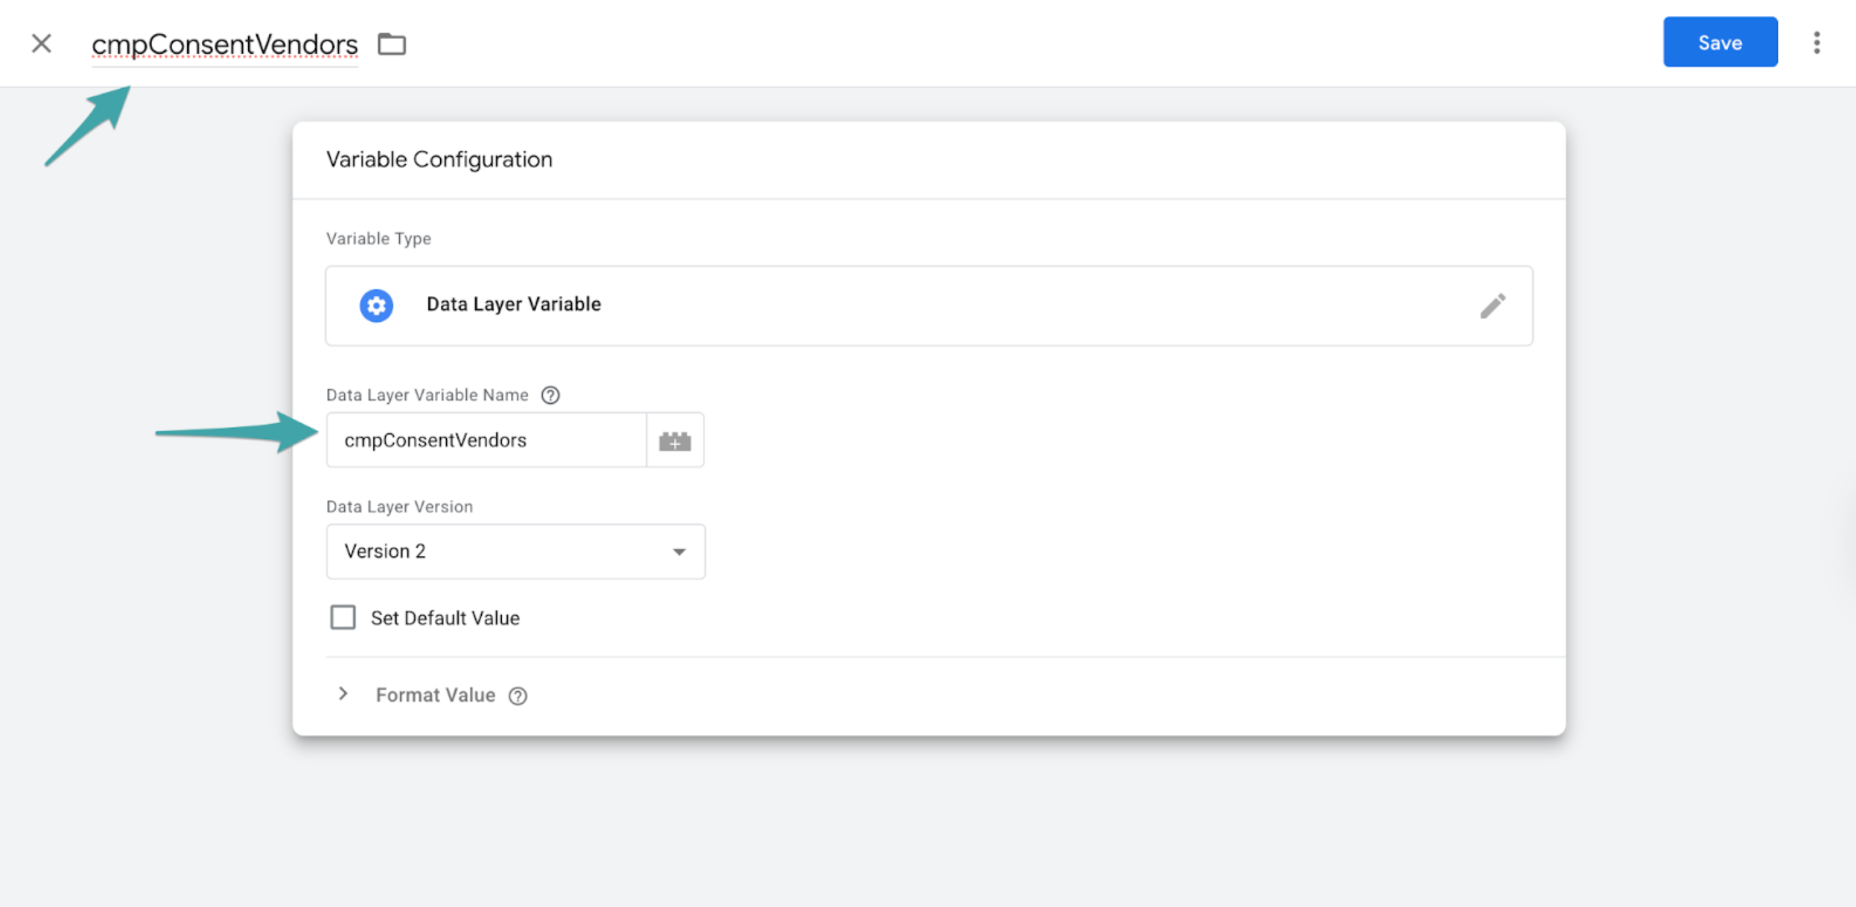Click the pencil to edit variable type
The image size is (1856, 907).
(x=1492, y=306)
